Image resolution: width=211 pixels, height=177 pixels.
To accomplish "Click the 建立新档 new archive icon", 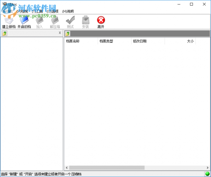I will point(9,21).
